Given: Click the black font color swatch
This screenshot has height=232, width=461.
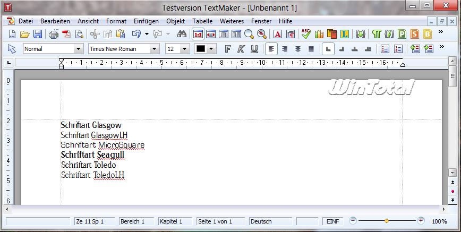Looking at the screenshot, I should click(201, 49).
